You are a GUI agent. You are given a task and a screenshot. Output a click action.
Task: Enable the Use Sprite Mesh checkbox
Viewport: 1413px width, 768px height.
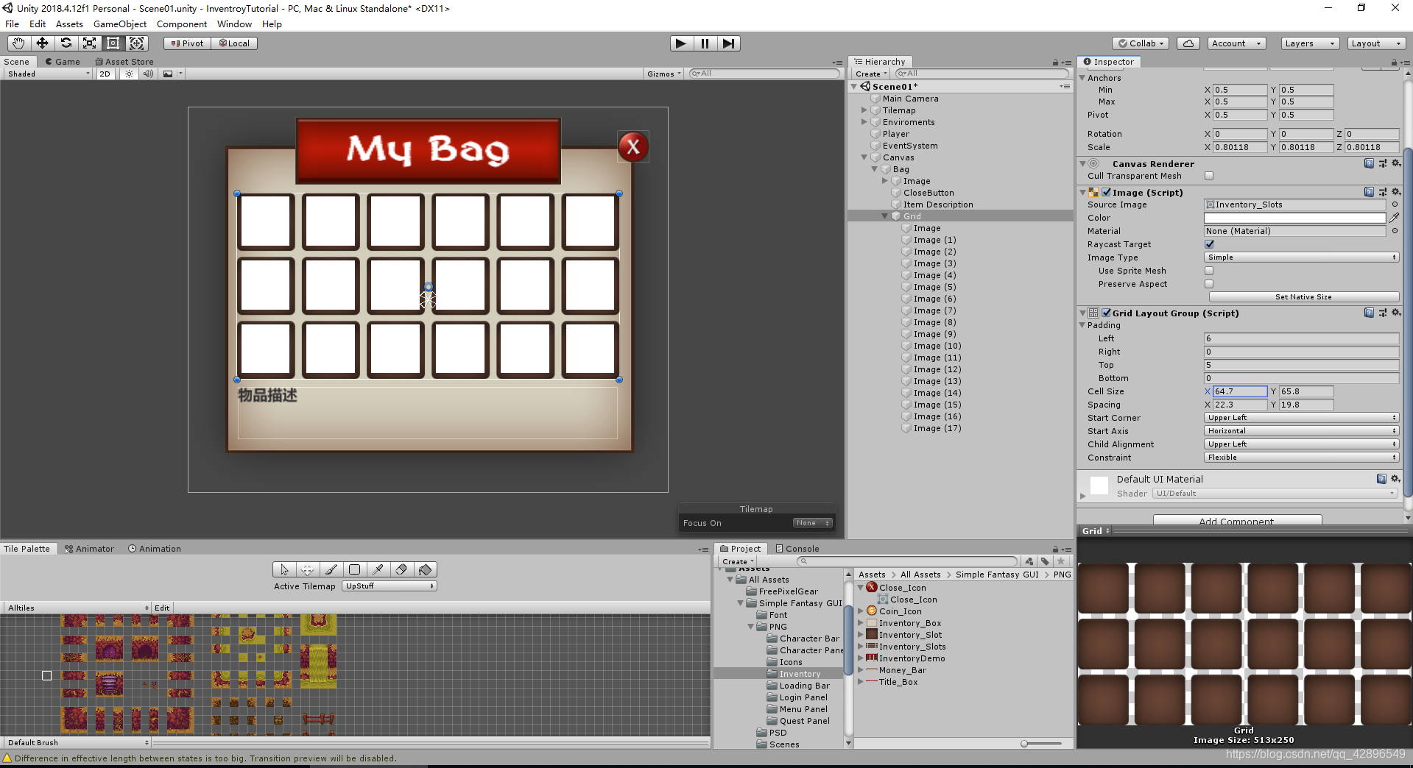coord(1210,271)
